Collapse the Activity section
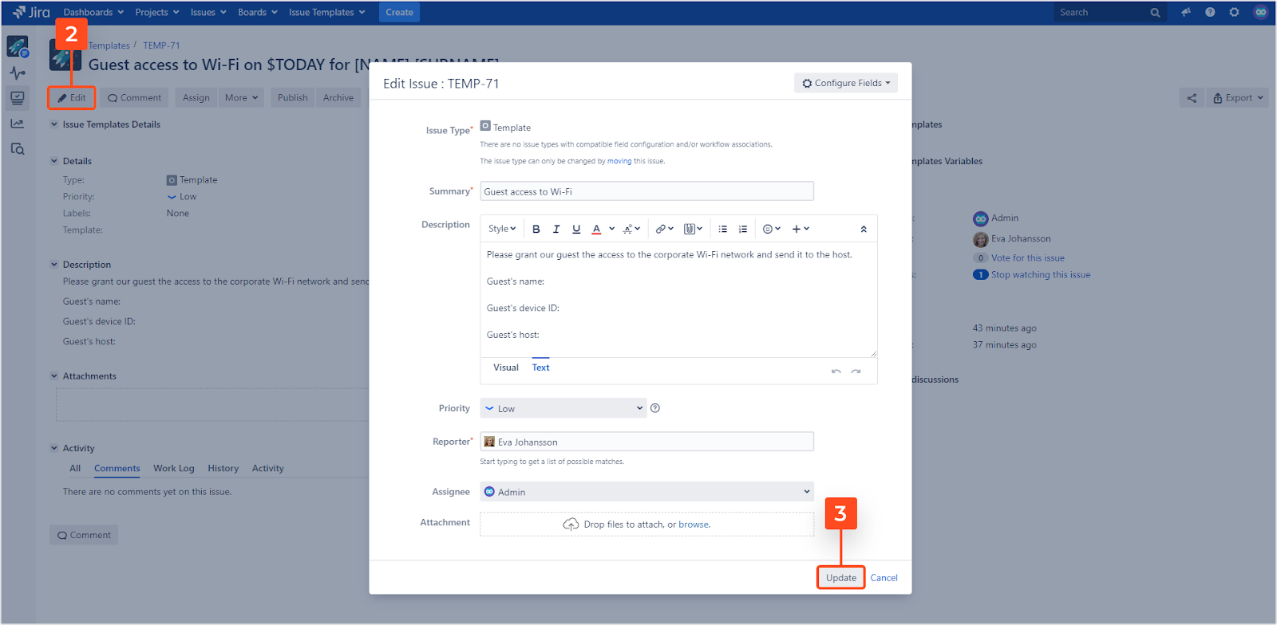Screen dimensions: 1277x625 tap(54, 448)
